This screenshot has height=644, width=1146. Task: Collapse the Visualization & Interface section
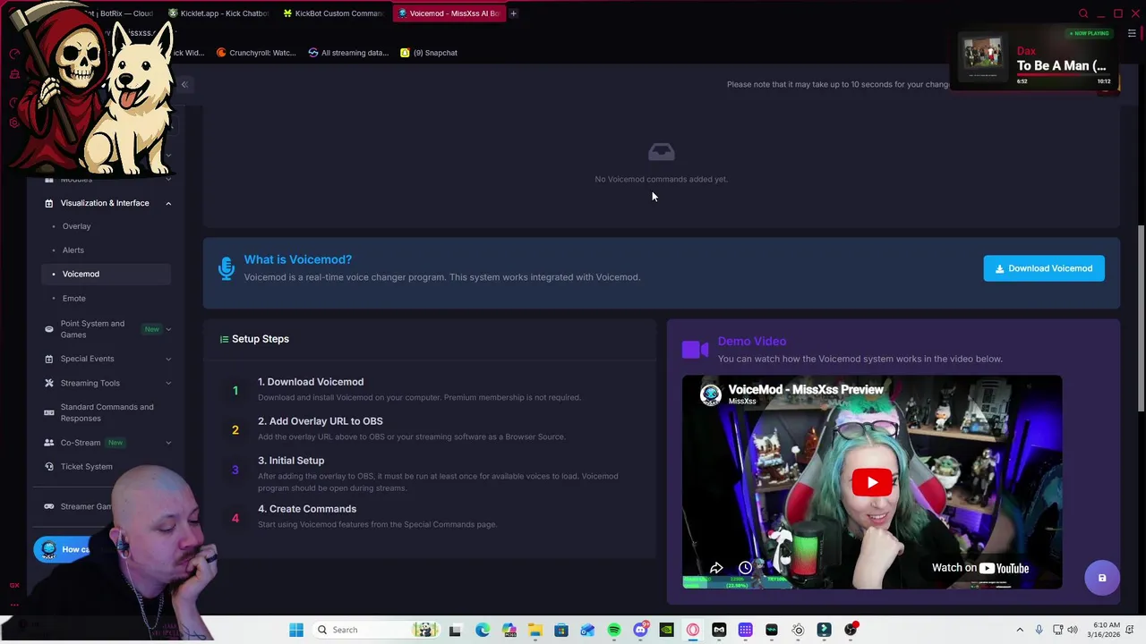pyautogui.click(x=168, y=203)
